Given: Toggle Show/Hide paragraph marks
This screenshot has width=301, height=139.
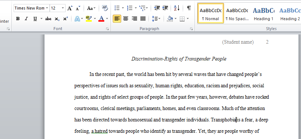Looking at the screenshot, I should (x=189, y=8).
